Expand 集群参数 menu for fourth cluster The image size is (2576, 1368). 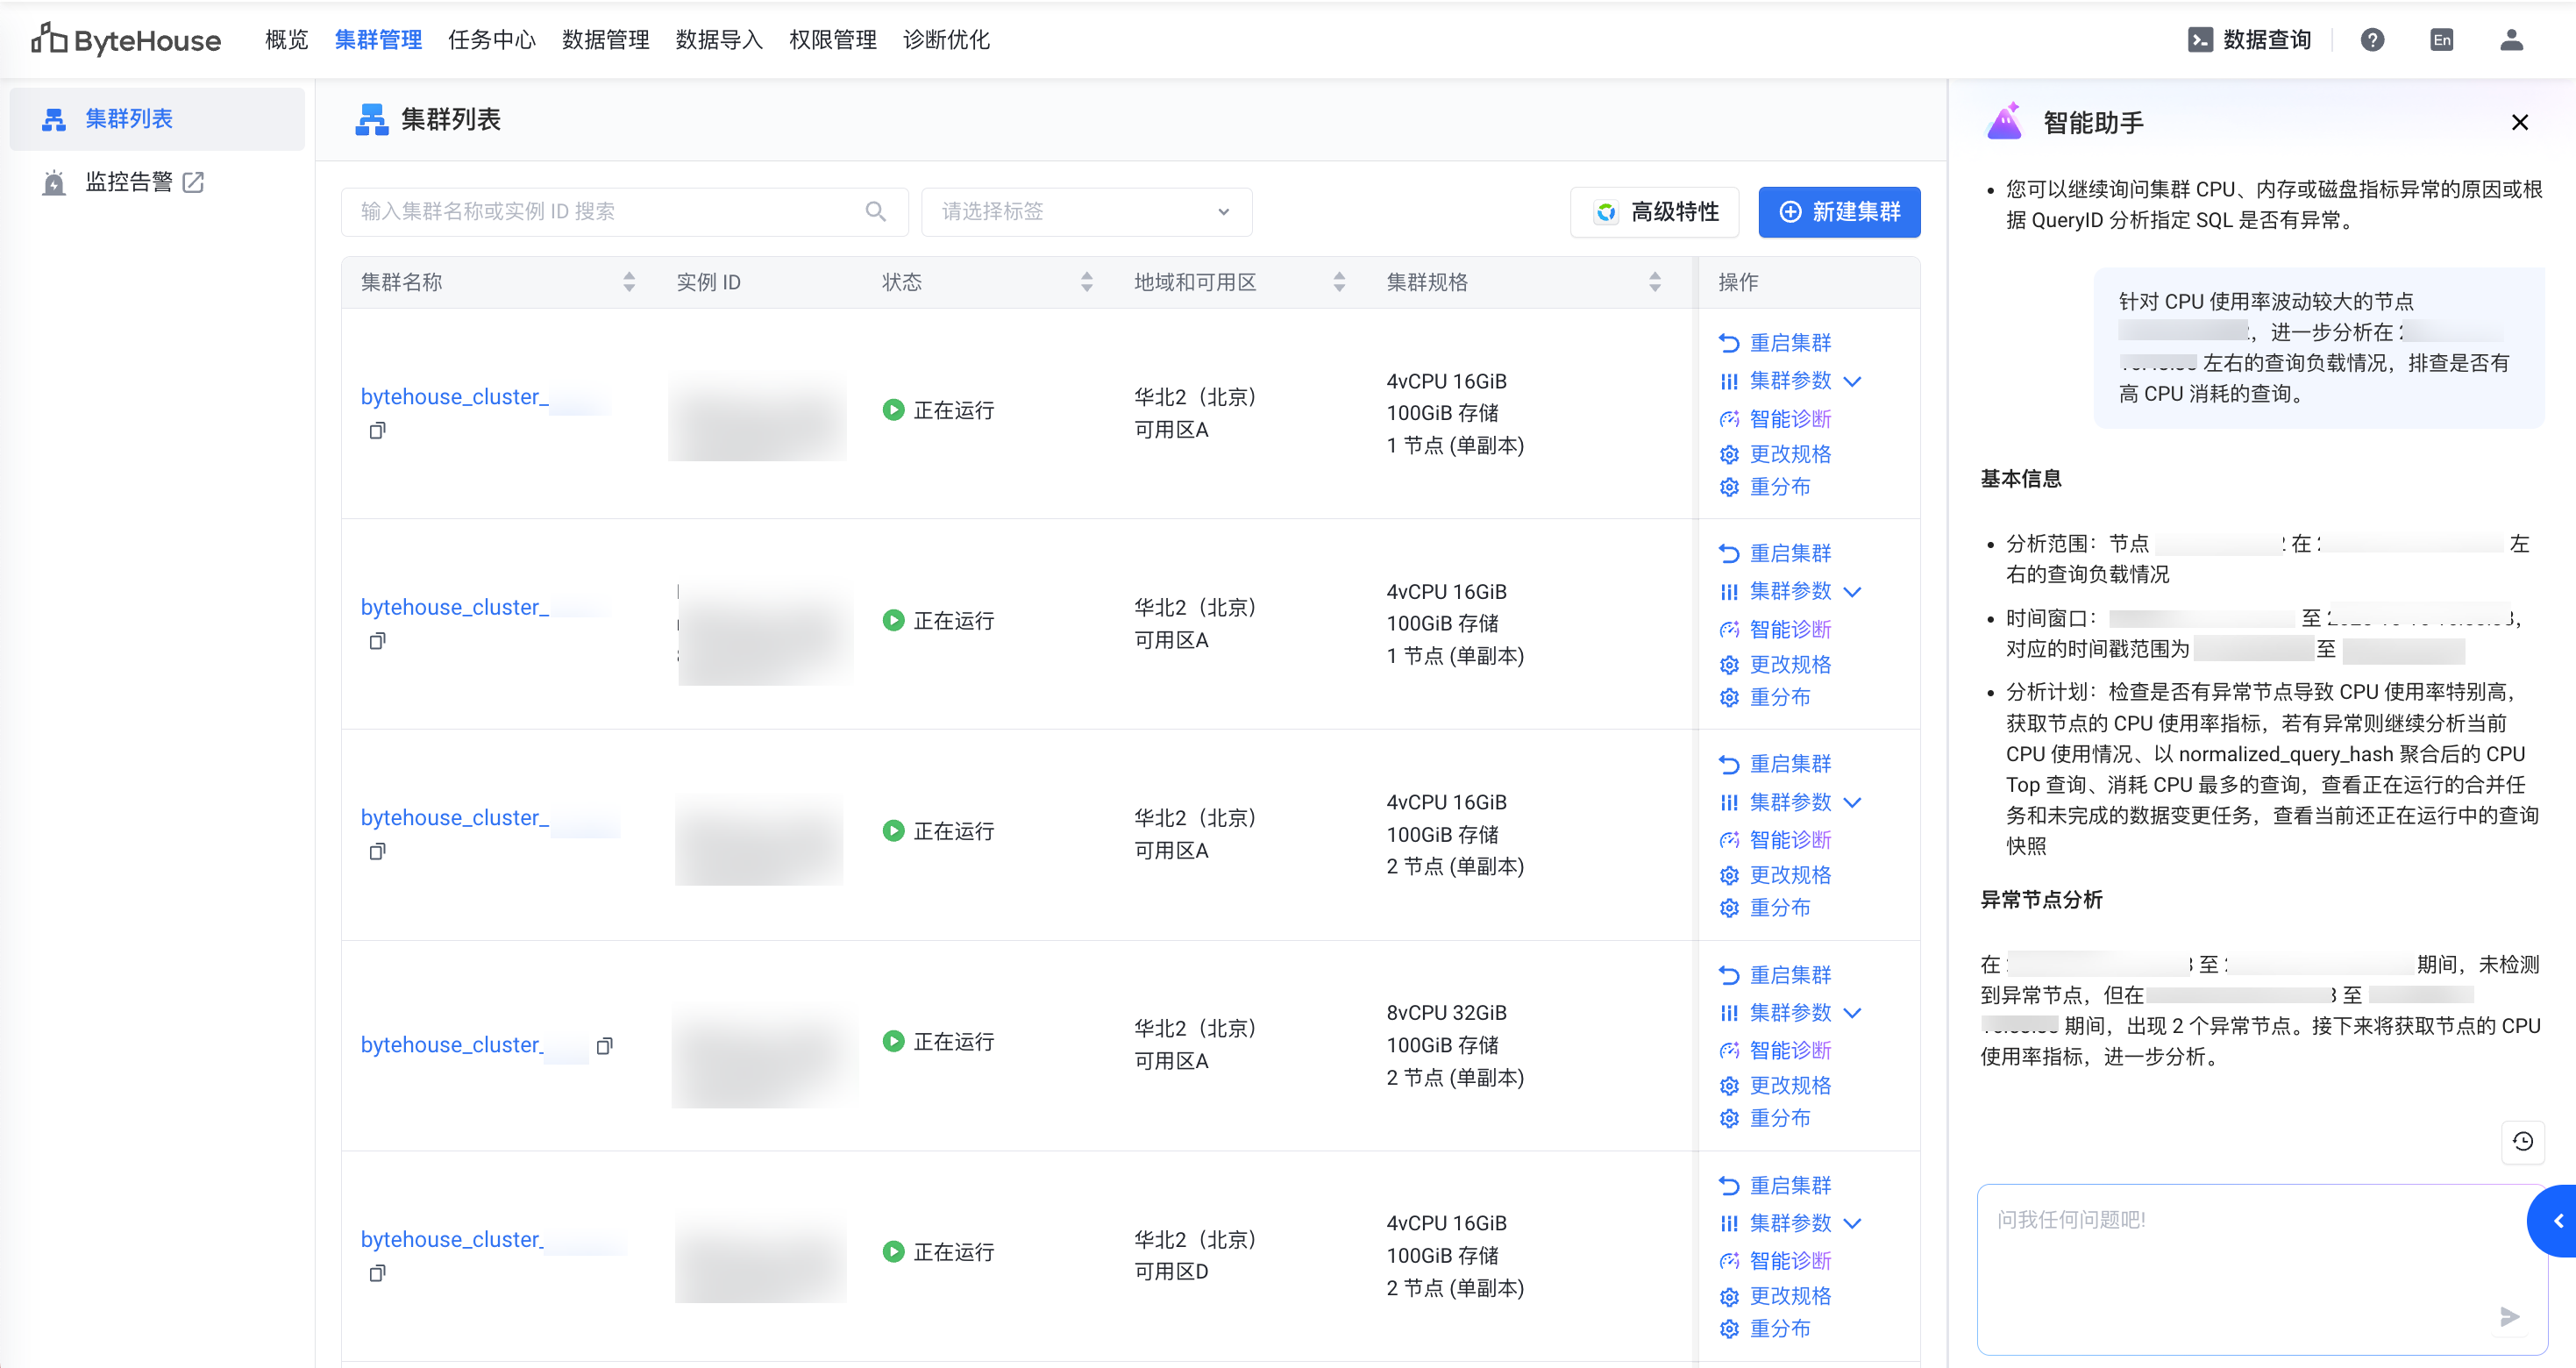coord(1852,1013)
